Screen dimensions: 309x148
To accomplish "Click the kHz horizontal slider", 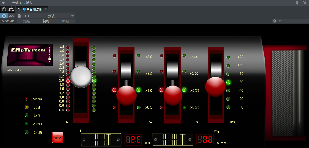I will 101,140.
